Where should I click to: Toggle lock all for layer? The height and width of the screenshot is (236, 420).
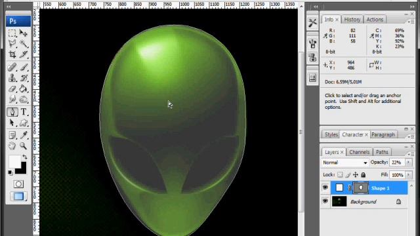tap(363, 175)
